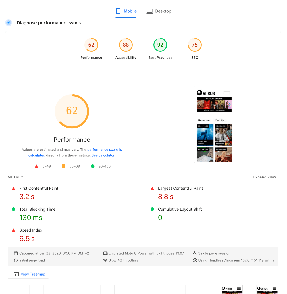Click the calendar icon beside Captured at date
This screenshot has height=294, width=287.
tap(16, 253)
